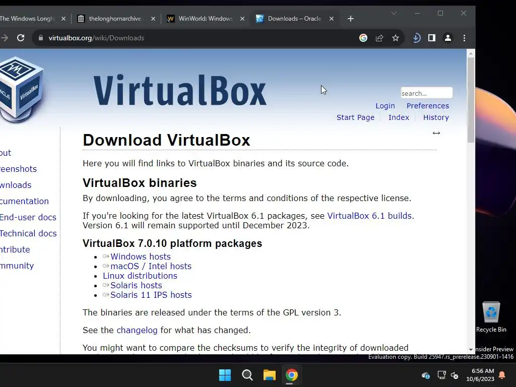Click the network tray icon
The width and height of the screenshot is (516, 387).
pyautogui.click(x=441, y=375)
